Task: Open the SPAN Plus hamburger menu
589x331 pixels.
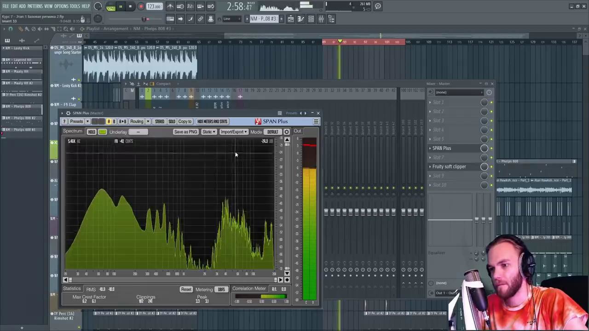Action: pyautogui.click(x=316, y=121)
